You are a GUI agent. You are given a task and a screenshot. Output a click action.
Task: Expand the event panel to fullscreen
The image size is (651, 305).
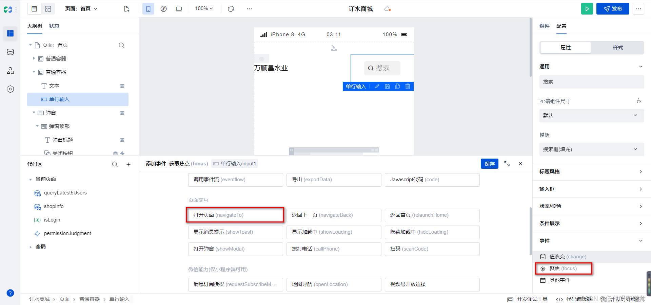[x=507, y=164]
